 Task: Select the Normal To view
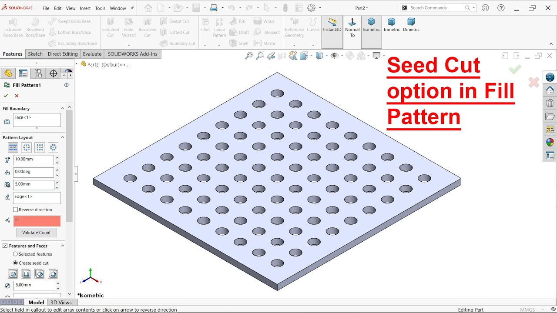point(352,27)
